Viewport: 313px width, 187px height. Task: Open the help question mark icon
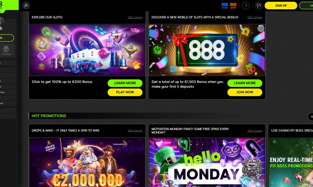pos(246,6)
